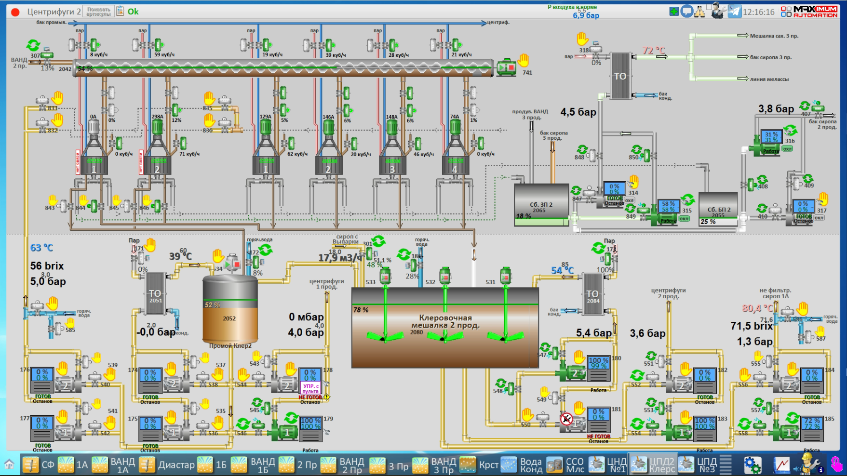This screenshot has width=847, height=476.
Task: Click the red status indicator next to Центрифуги 2
Action: point(15,12)
